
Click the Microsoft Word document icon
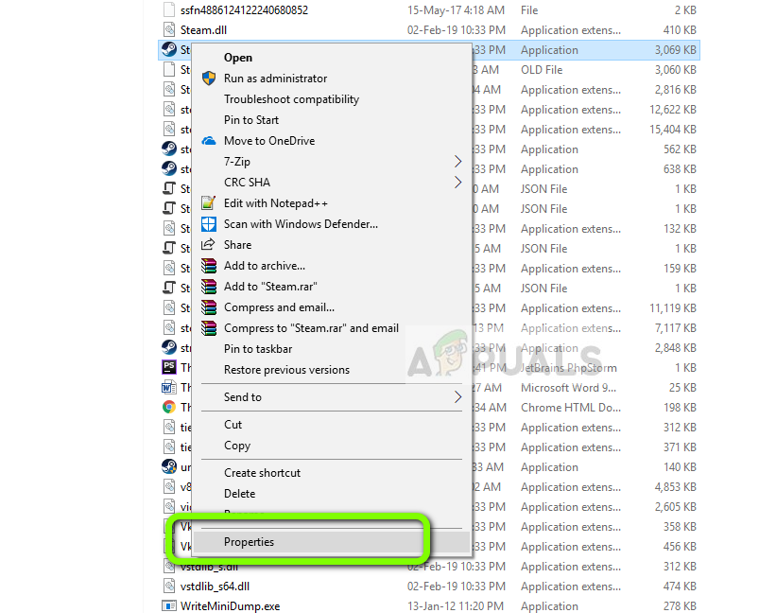tap(169, 387)
